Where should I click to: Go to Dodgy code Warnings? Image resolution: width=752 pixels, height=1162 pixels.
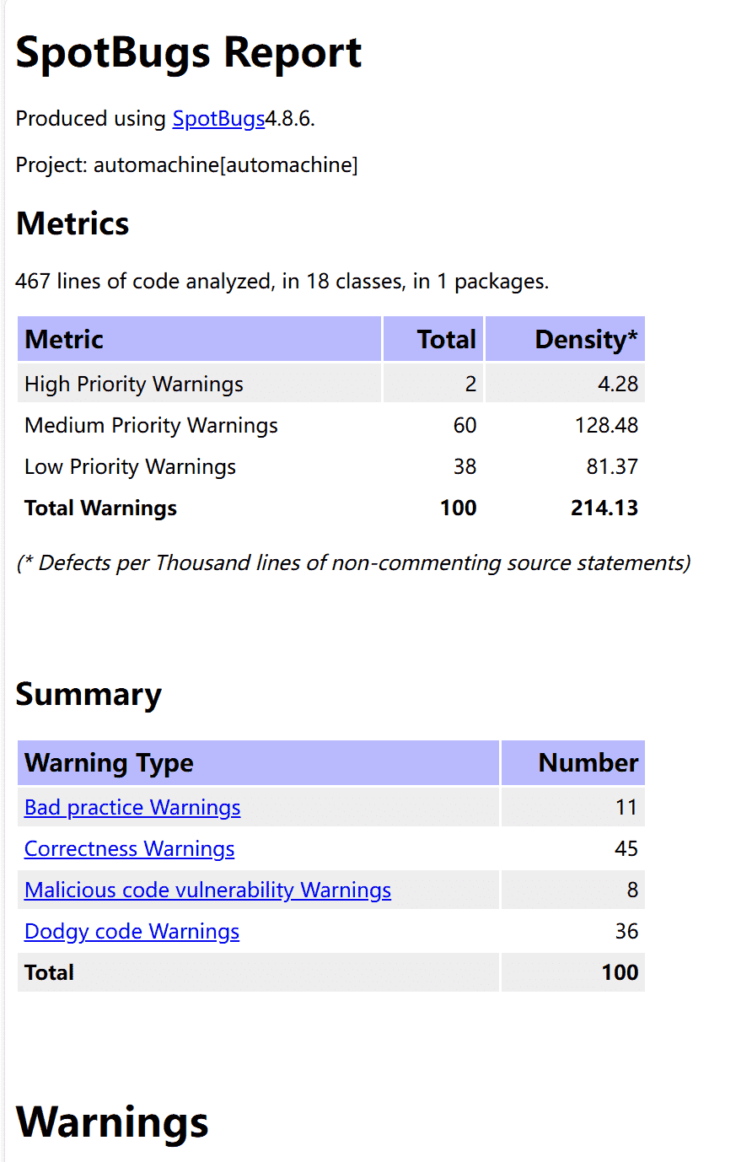tap(132, 932)
